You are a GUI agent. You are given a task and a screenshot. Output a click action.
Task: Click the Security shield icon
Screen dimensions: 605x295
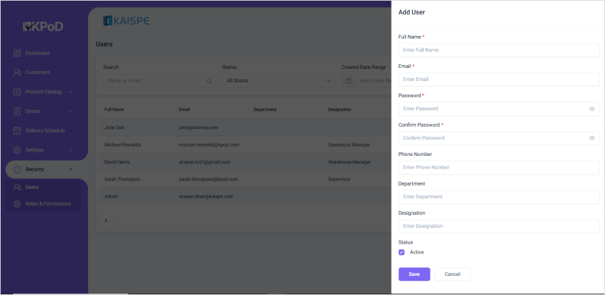click(x=17, y=170)
